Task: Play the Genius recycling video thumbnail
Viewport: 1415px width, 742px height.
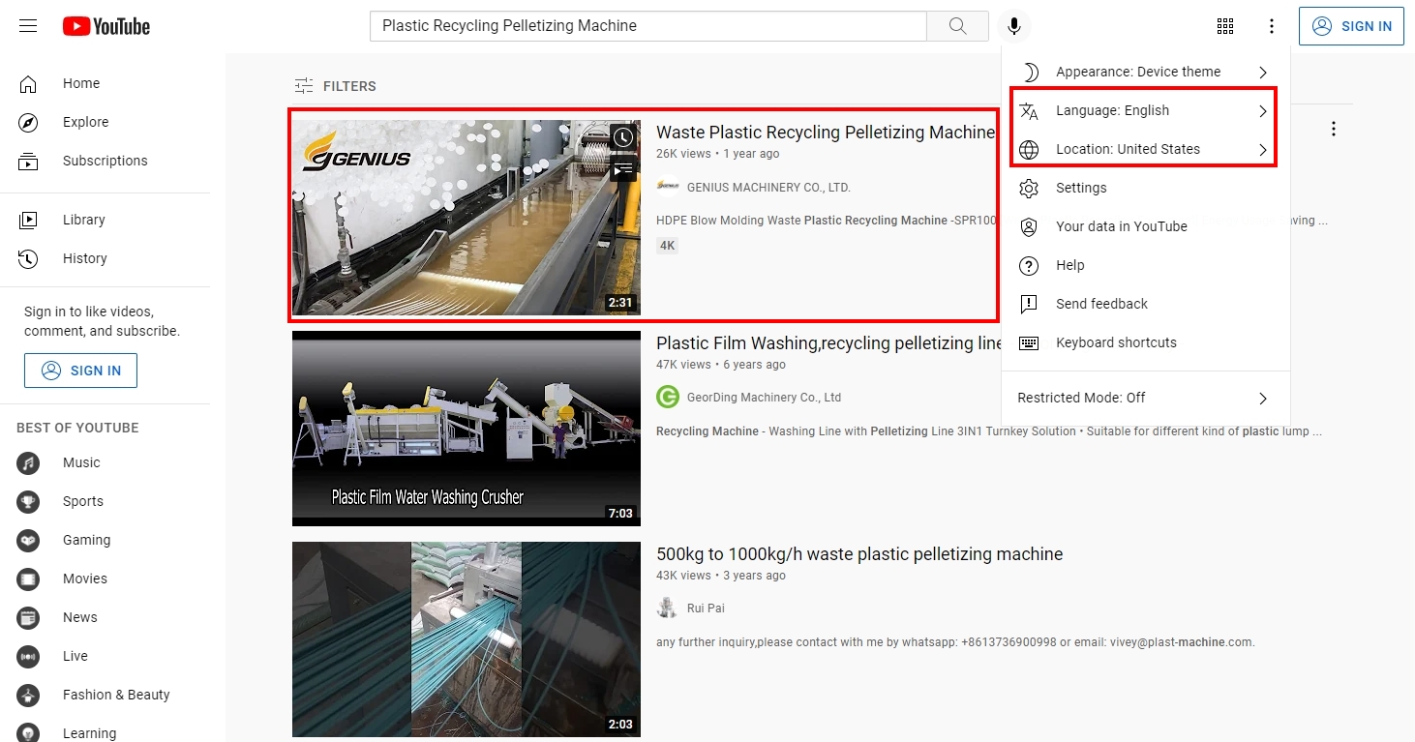Action: [x=467, y=218]
